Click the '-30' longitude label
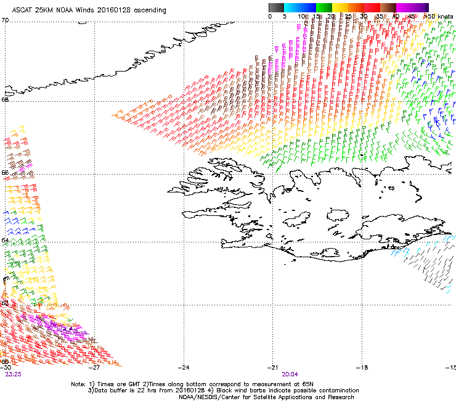 [6, 367]
